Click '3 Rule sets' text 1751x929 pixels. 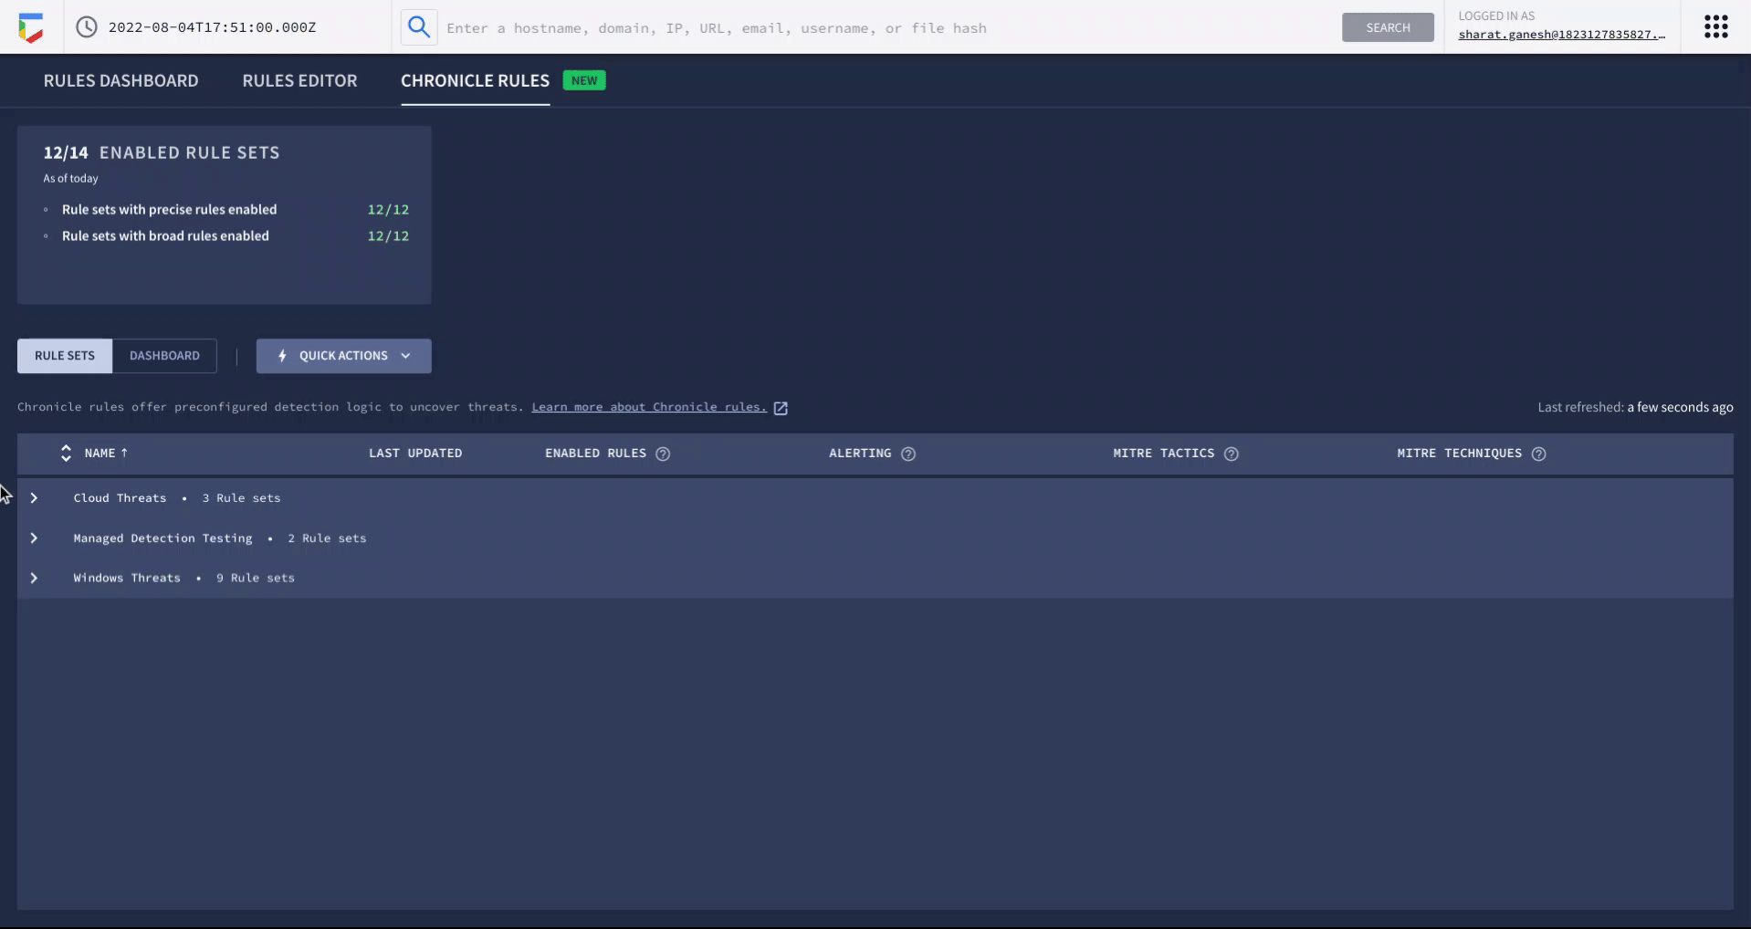point(241,498)
